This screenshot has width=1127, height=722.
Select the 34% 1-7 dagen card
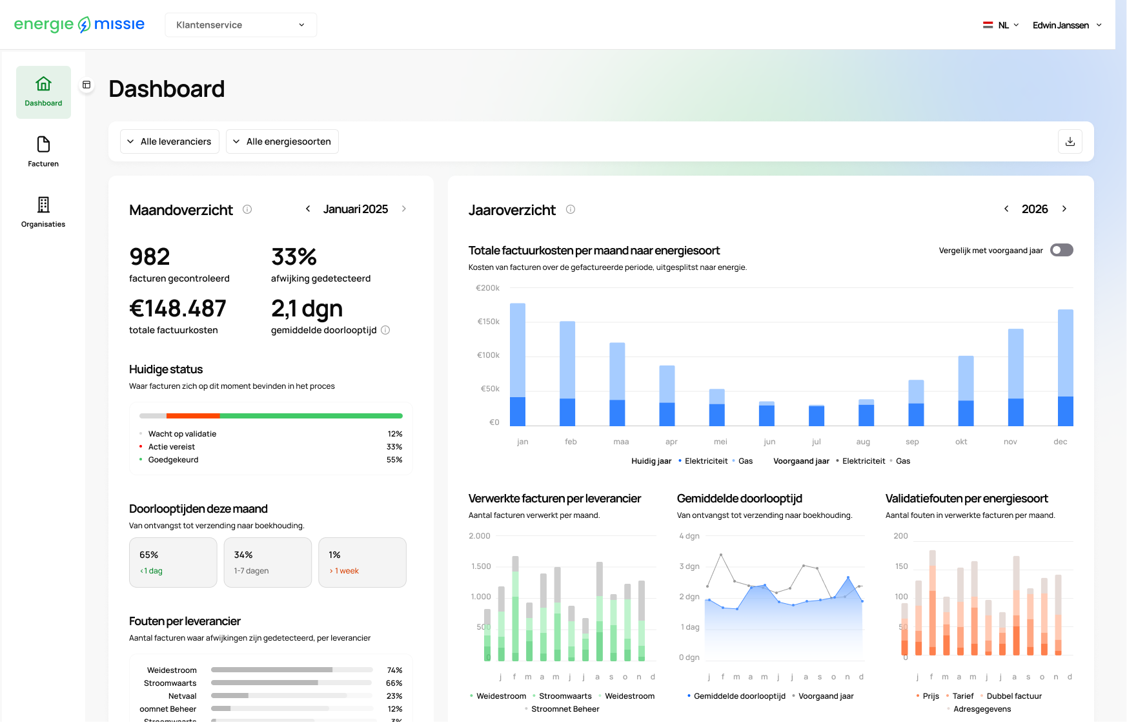(268, 562)
